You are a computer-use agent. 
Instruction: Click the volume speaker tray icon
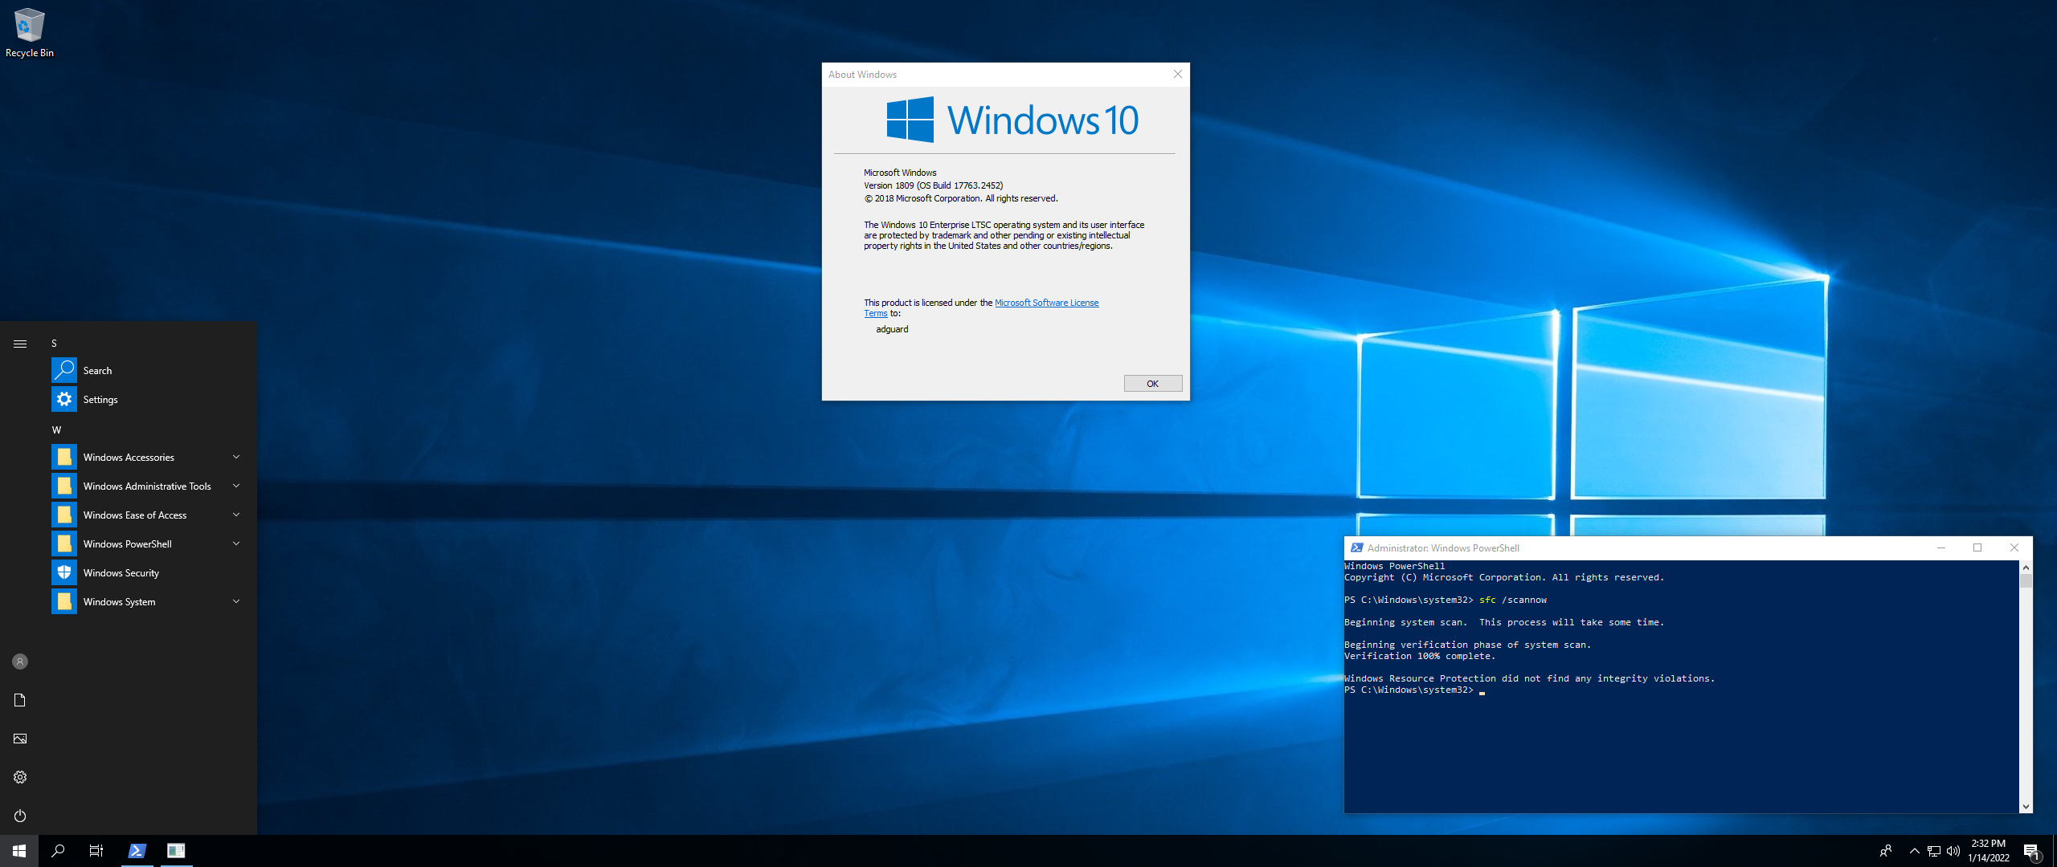click(1953, 851)
